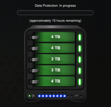This screenshot has height=107, width=111.
Task: Click the first bay's green status light
Action: point(79,37)
